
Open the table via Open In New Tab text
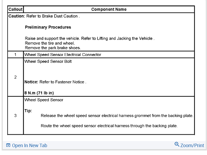tap(29, 145)
